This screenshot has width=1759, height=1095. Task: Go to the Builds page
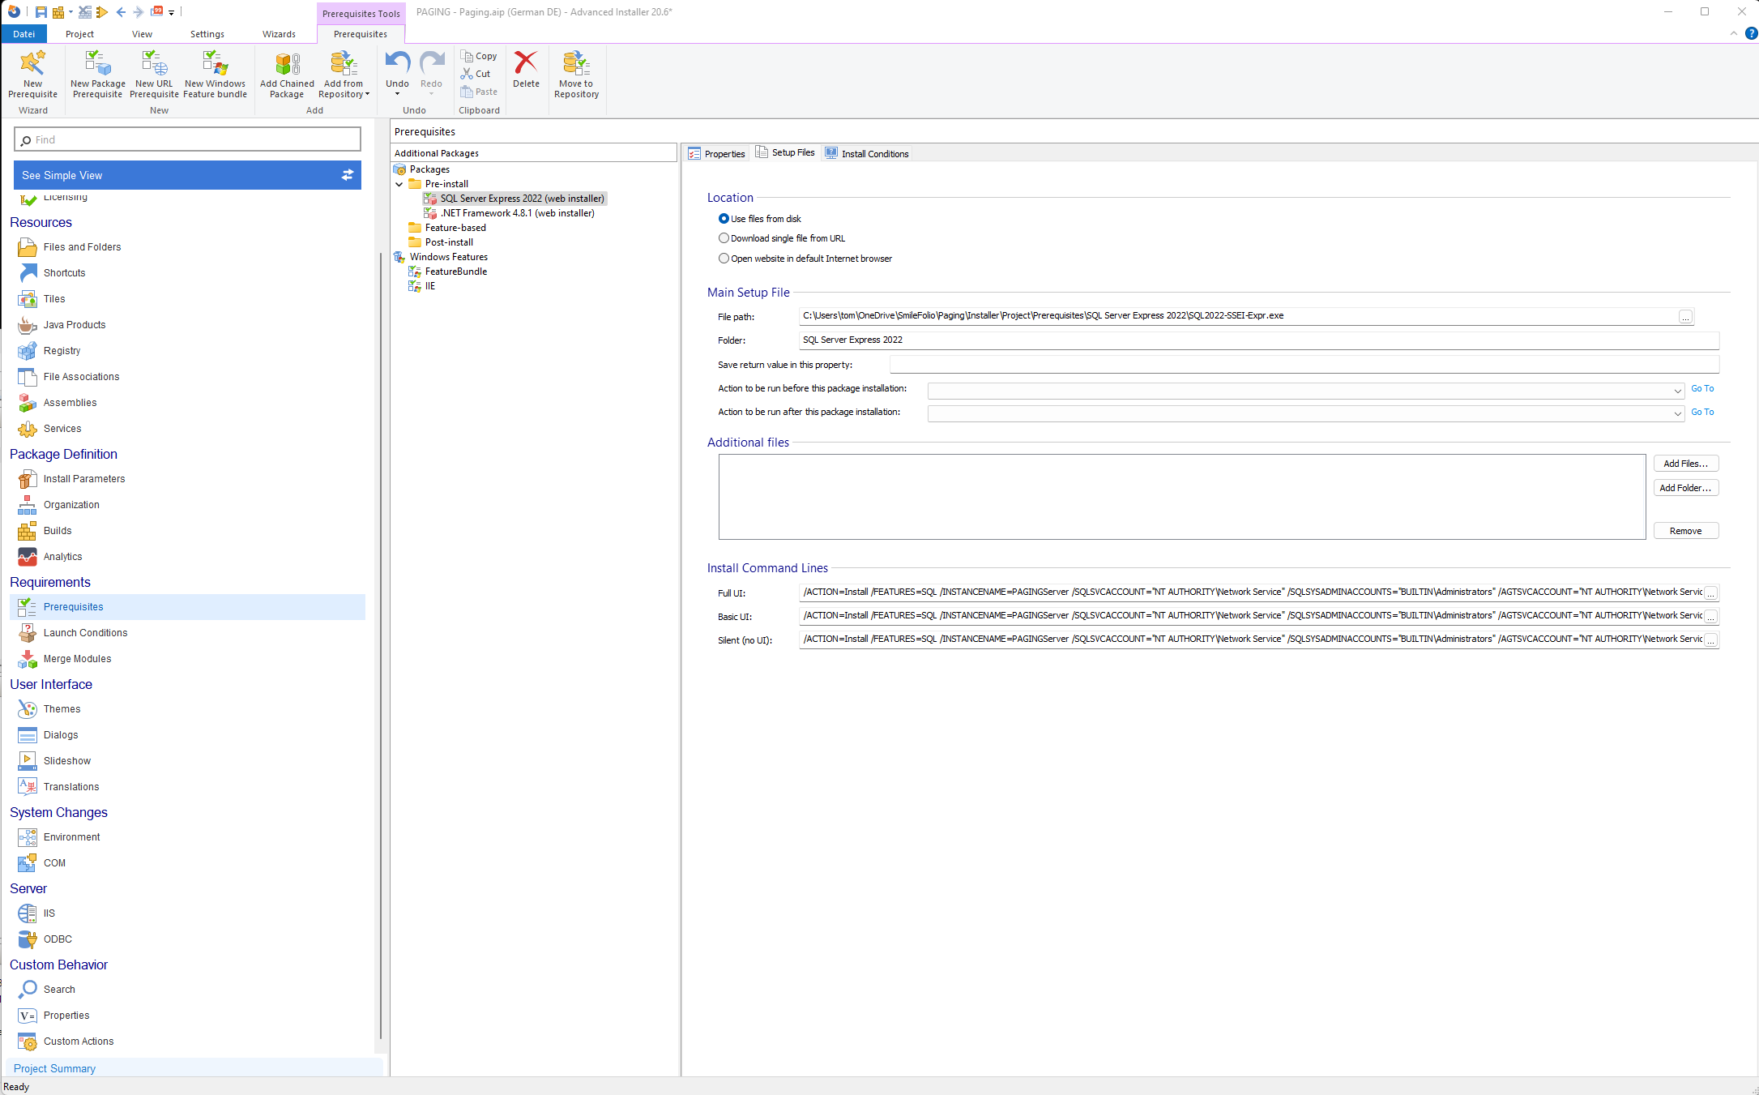click(58, 531)
